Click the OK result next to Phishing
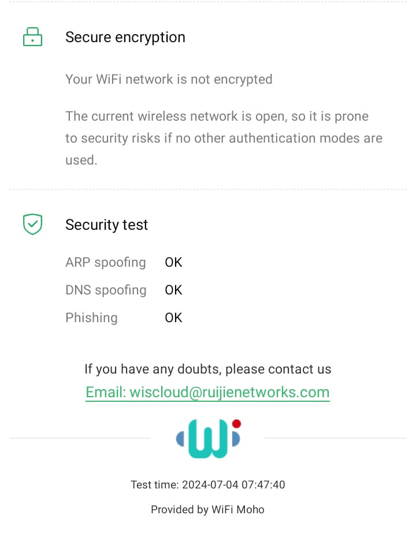 173,318
